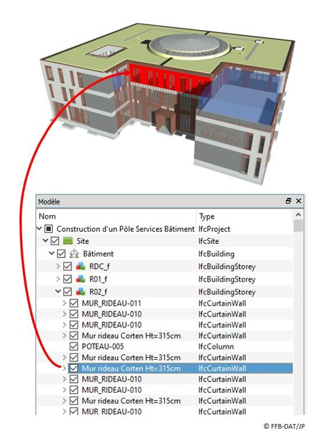Screen dimensions: 319x435
Task: Toggle the MUR_RIDEAU-011 checkbox
Action: (74, 303)
